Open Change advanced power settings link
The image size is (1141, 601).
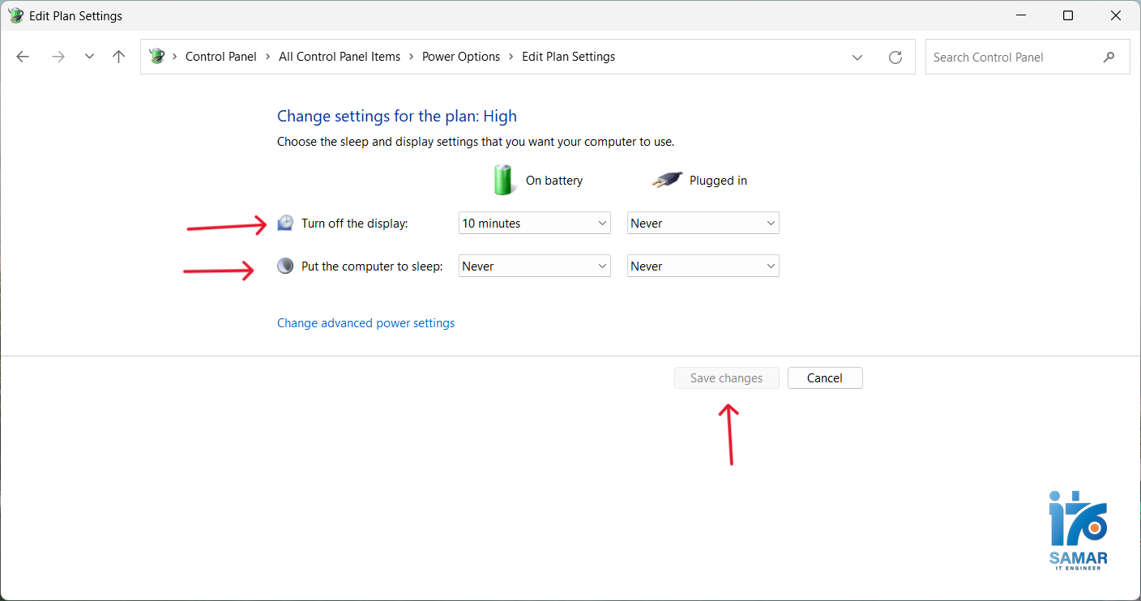[365, 323]
